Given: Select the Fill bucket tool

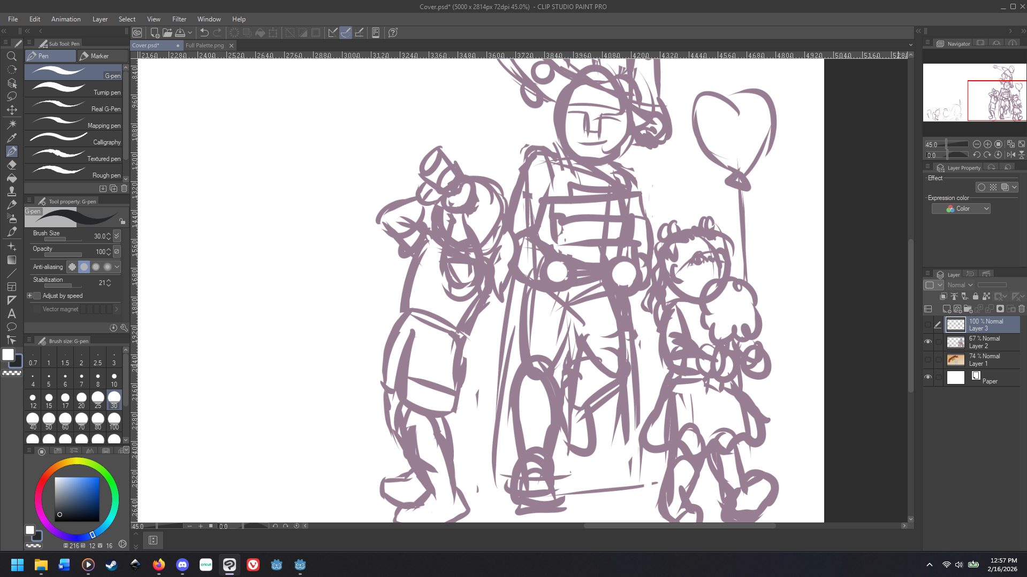Looking at the screenshot, I should pos(11,178).
